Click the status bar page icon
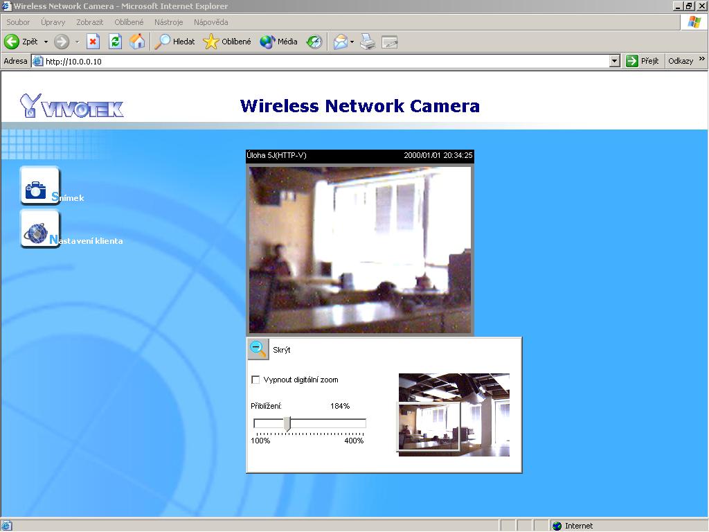This screenshot has height=532, width=709. [x=6, y=526]
